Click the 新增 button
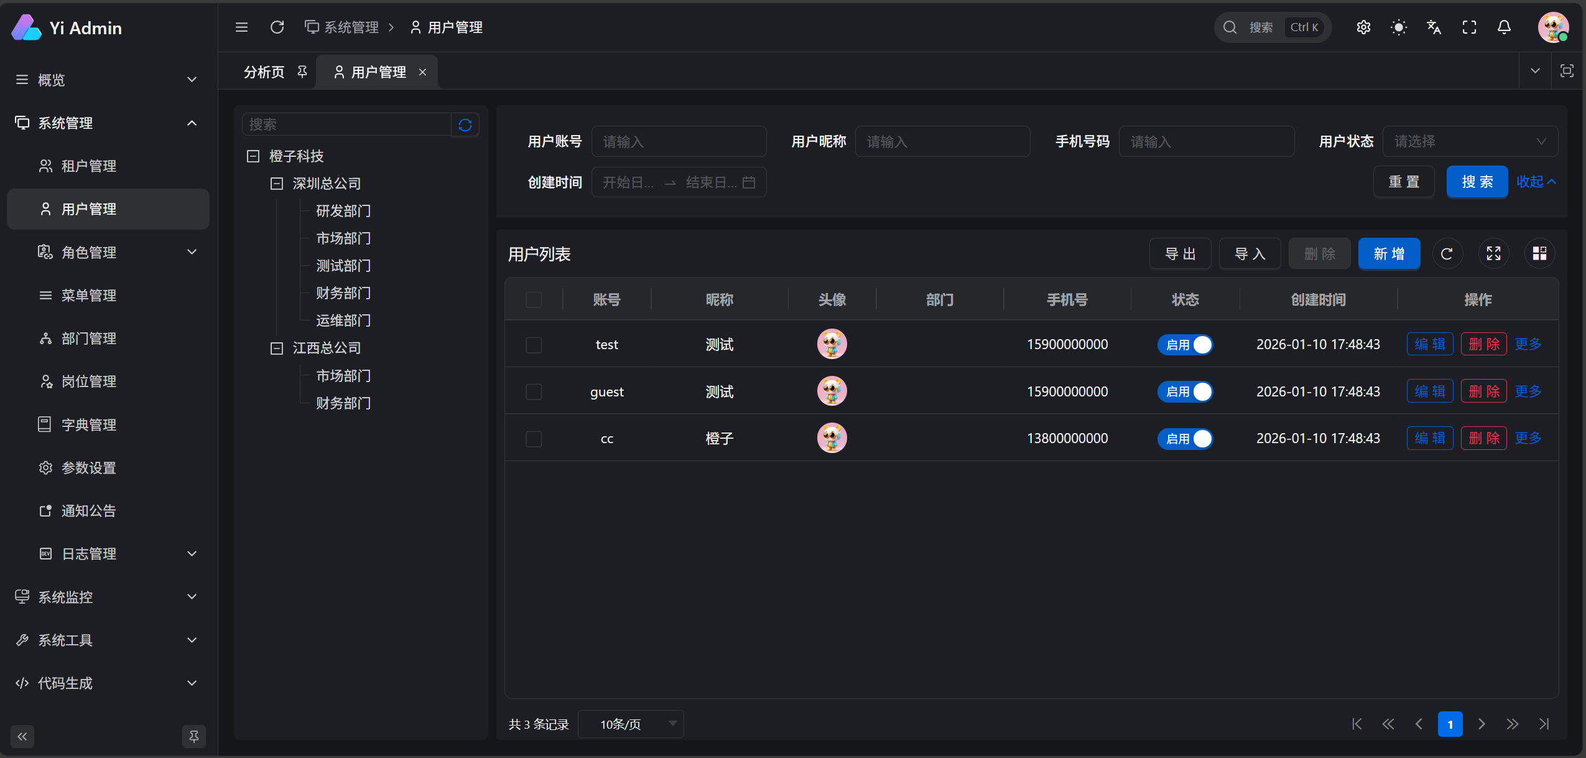The image size is (1586, 758). point(1388,254)
